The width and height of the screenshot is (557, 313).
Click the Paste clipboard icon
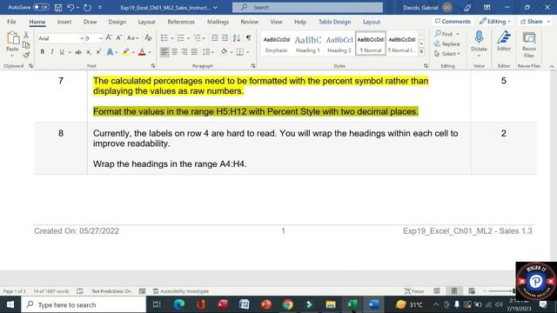12,38
